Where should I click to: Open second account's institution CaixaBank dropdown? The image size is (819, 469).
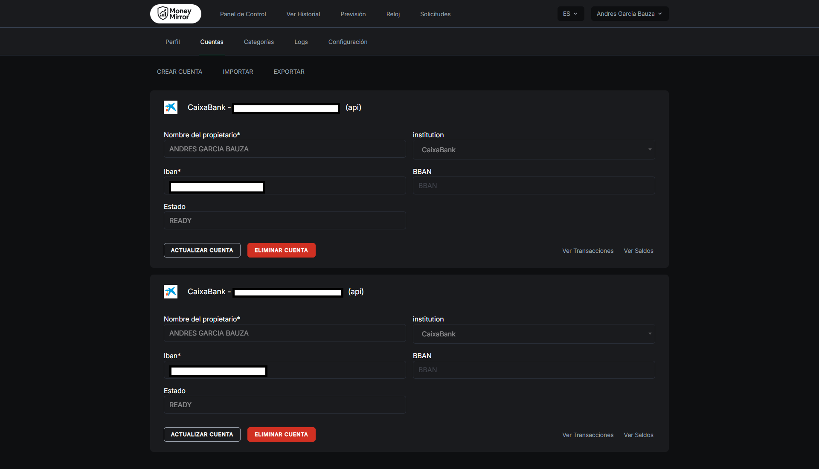tap(533, 334)
